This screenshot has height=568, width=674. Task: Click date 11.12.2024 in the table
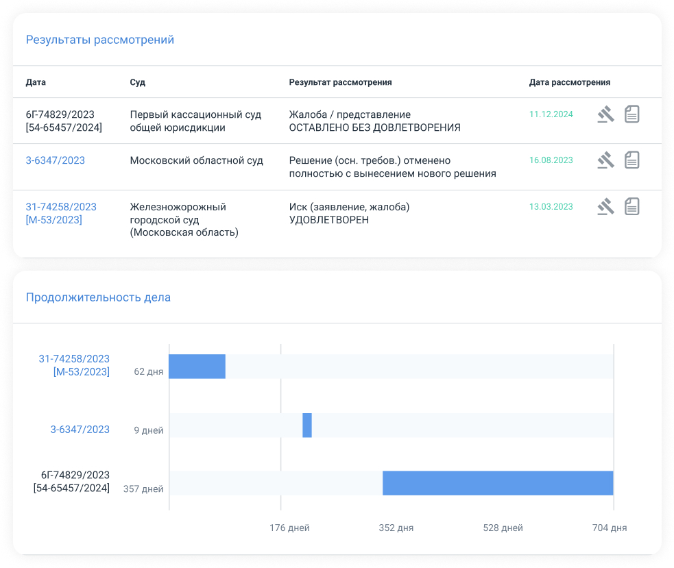tap(551, 114)
